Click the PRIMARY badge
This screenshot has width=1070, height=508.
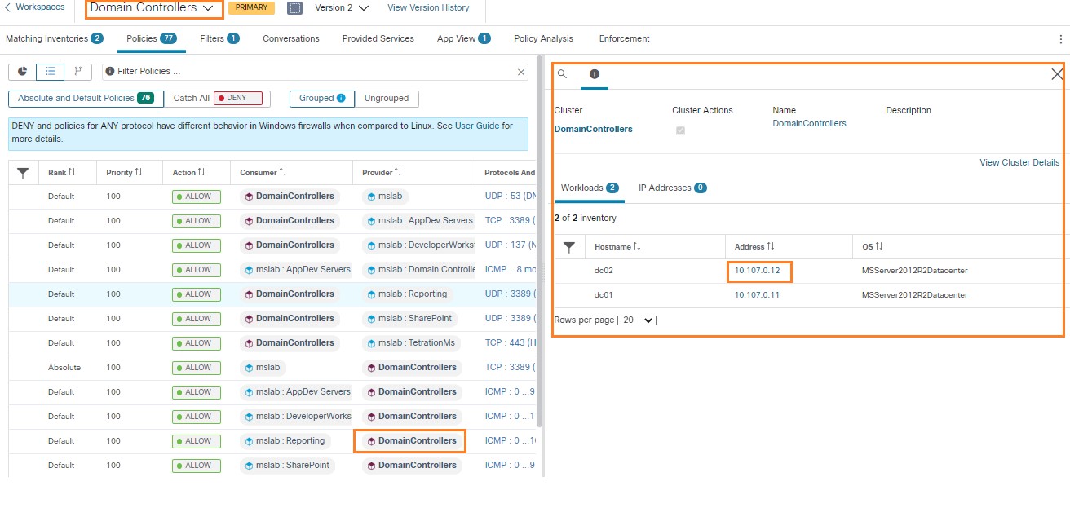point(251,8)
